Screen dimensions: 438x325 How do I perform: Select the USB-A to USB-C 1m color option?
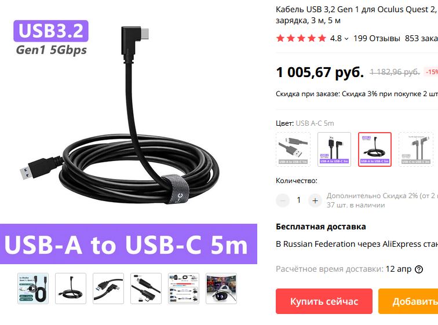pos(293,149)
